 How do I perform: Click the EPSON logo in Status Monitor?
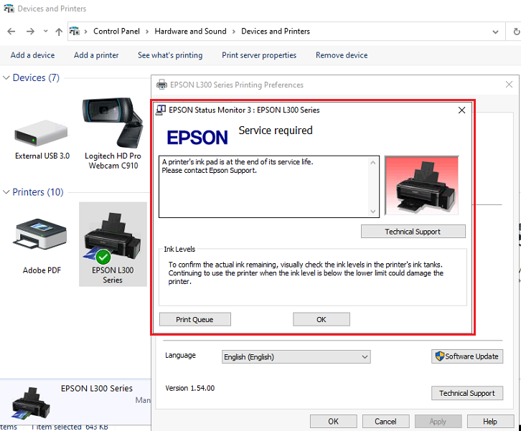coord(197,138)
